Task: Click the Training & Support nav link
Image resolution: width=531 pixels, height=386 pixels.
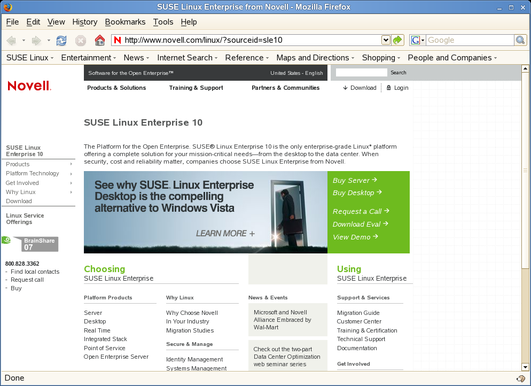Action: pyautogui.click(x=196, y=88)
